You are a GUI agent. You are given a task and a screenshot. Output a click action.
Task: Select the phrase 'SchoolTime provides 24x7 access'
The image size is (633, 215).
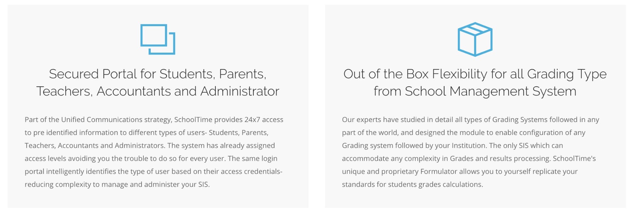(229, 120)
